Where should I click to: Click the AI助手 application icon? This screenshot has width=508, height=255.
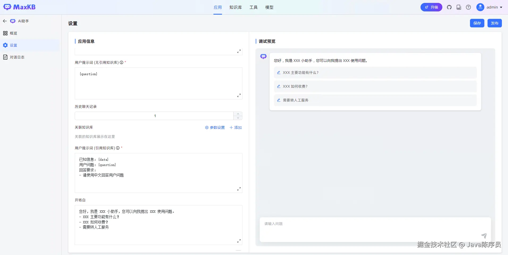(13, 21)
